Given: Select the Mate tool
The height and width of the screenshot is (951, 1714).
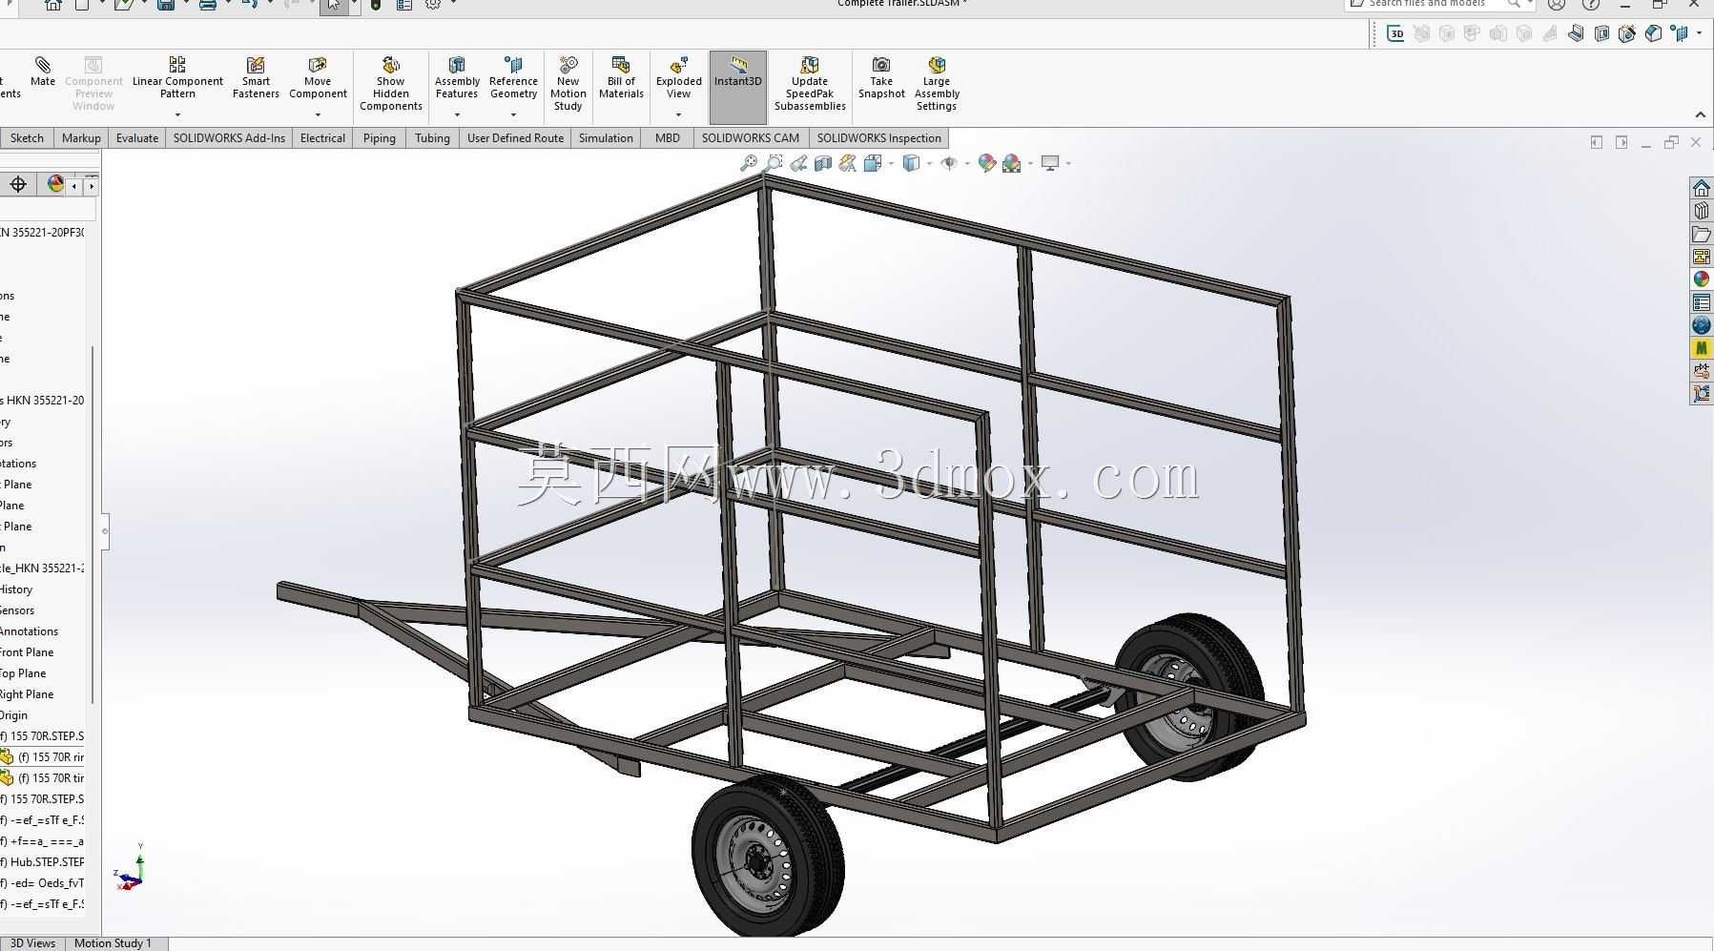Looking at the screenshot, I should click(43, 72).
